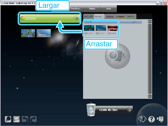
Task: Tick the checkbox under the sunset thumbnail
Action: click(x=109, y=33)
